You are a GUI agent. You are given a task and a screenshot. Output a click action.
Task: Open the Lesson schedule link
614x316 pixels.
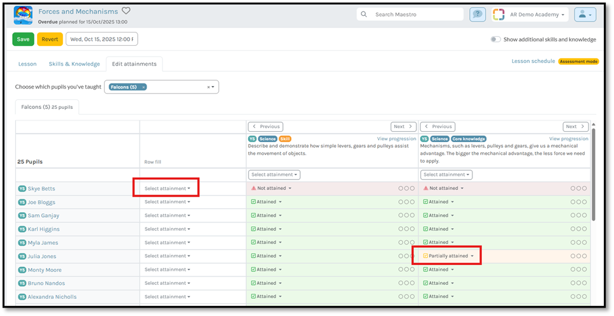533,61
